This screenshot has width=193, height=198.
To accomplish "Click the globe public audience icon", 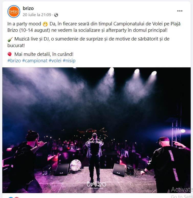I will click(56, 15).
